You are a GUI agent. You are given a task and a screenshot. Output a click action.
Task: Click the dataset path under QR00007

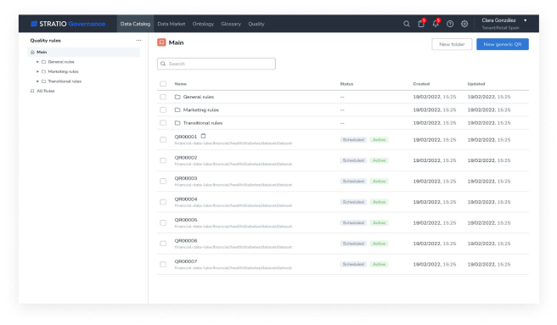[x=233, y=268]
